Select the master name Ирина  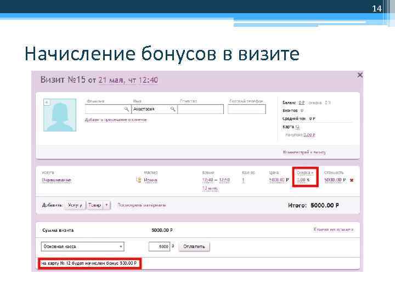151,180
